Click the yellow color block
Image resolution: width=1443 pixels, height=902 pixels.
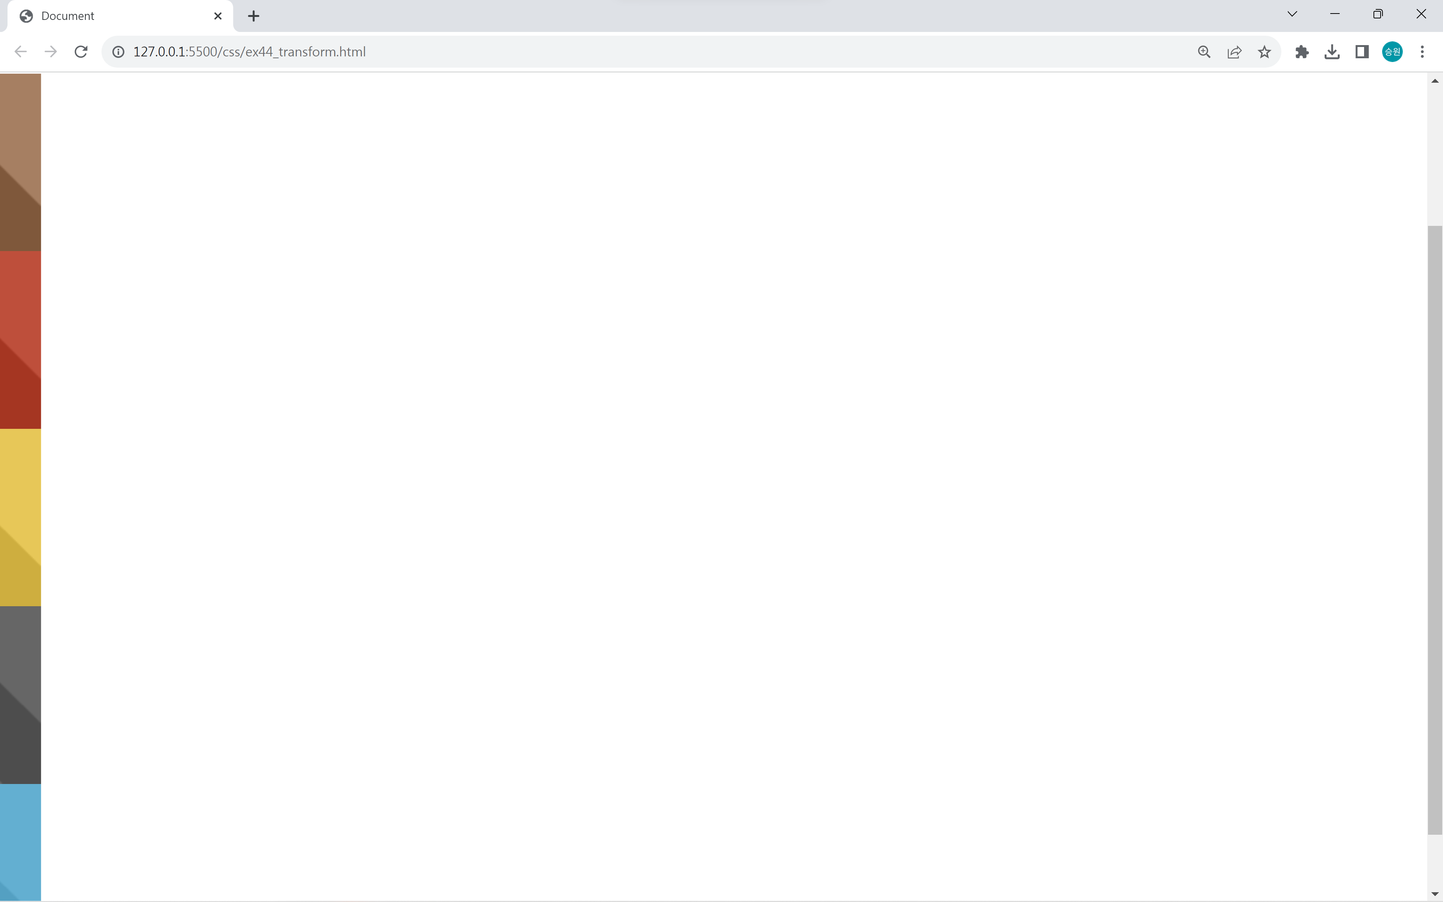click(20, 517)
